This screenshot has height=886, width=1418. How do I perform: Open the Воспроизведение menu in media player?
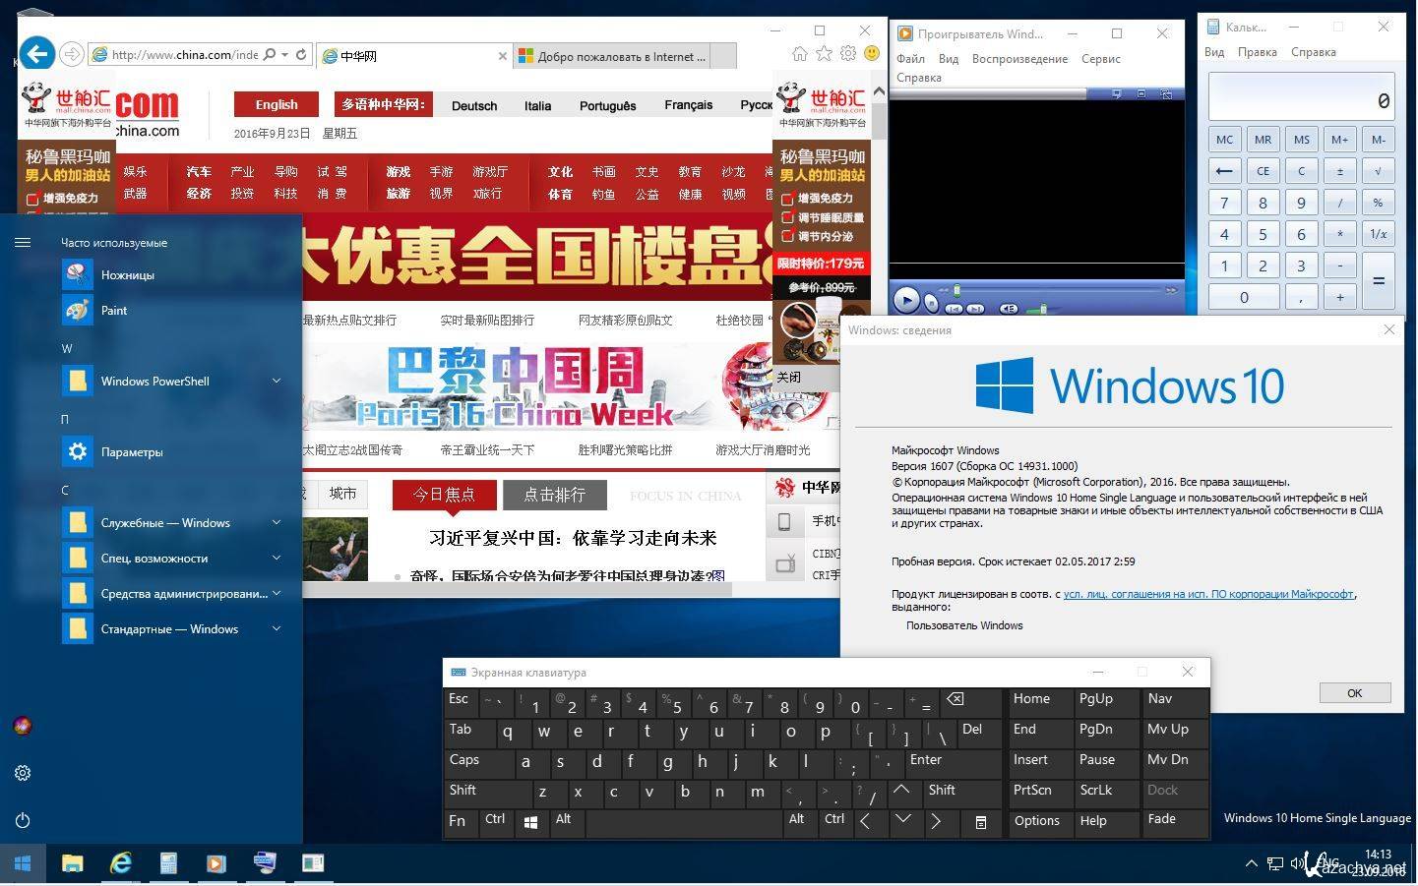[1018, 59]
